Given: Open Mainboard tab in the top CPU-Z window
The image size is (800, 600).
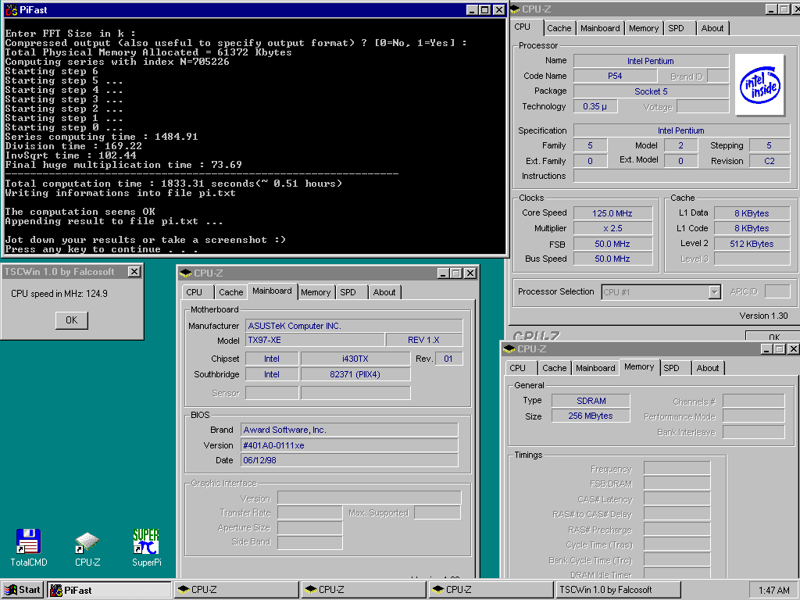Looking at the screenshot, I should [x=600, y=29].
